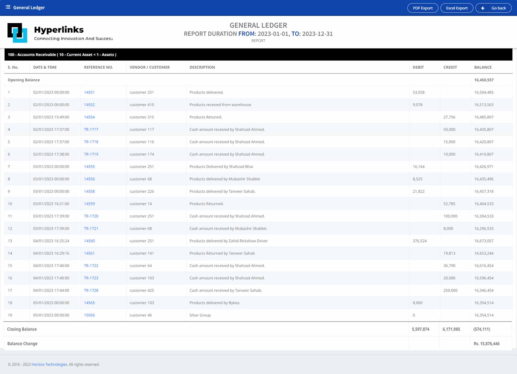Click customer 425 in row 17
Viewport: 517px width, 374px height.
[x=142, y=290]
